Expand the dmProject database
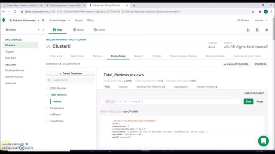The width and height of the screenshot is (275, 154). 47,115
